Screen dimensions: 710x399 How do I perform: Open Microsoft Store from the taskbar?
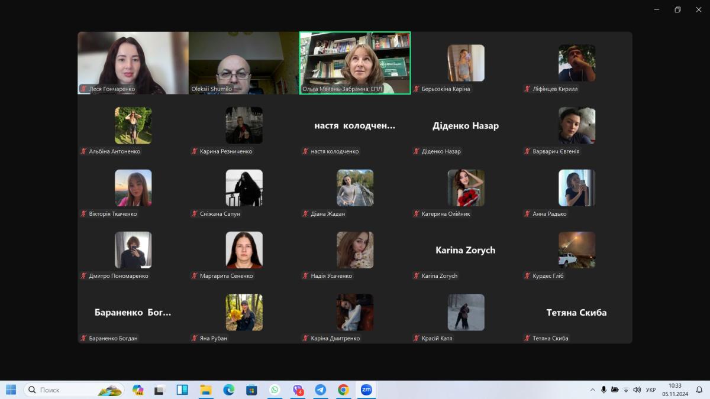point(251,390)
